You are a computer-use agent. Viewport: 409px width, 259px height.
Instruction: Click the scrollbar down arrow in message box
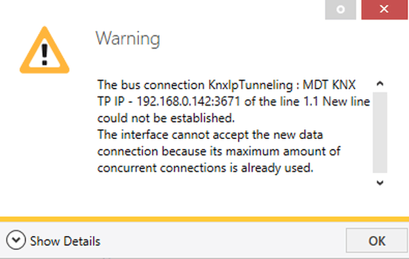click(x=380, y=182)
